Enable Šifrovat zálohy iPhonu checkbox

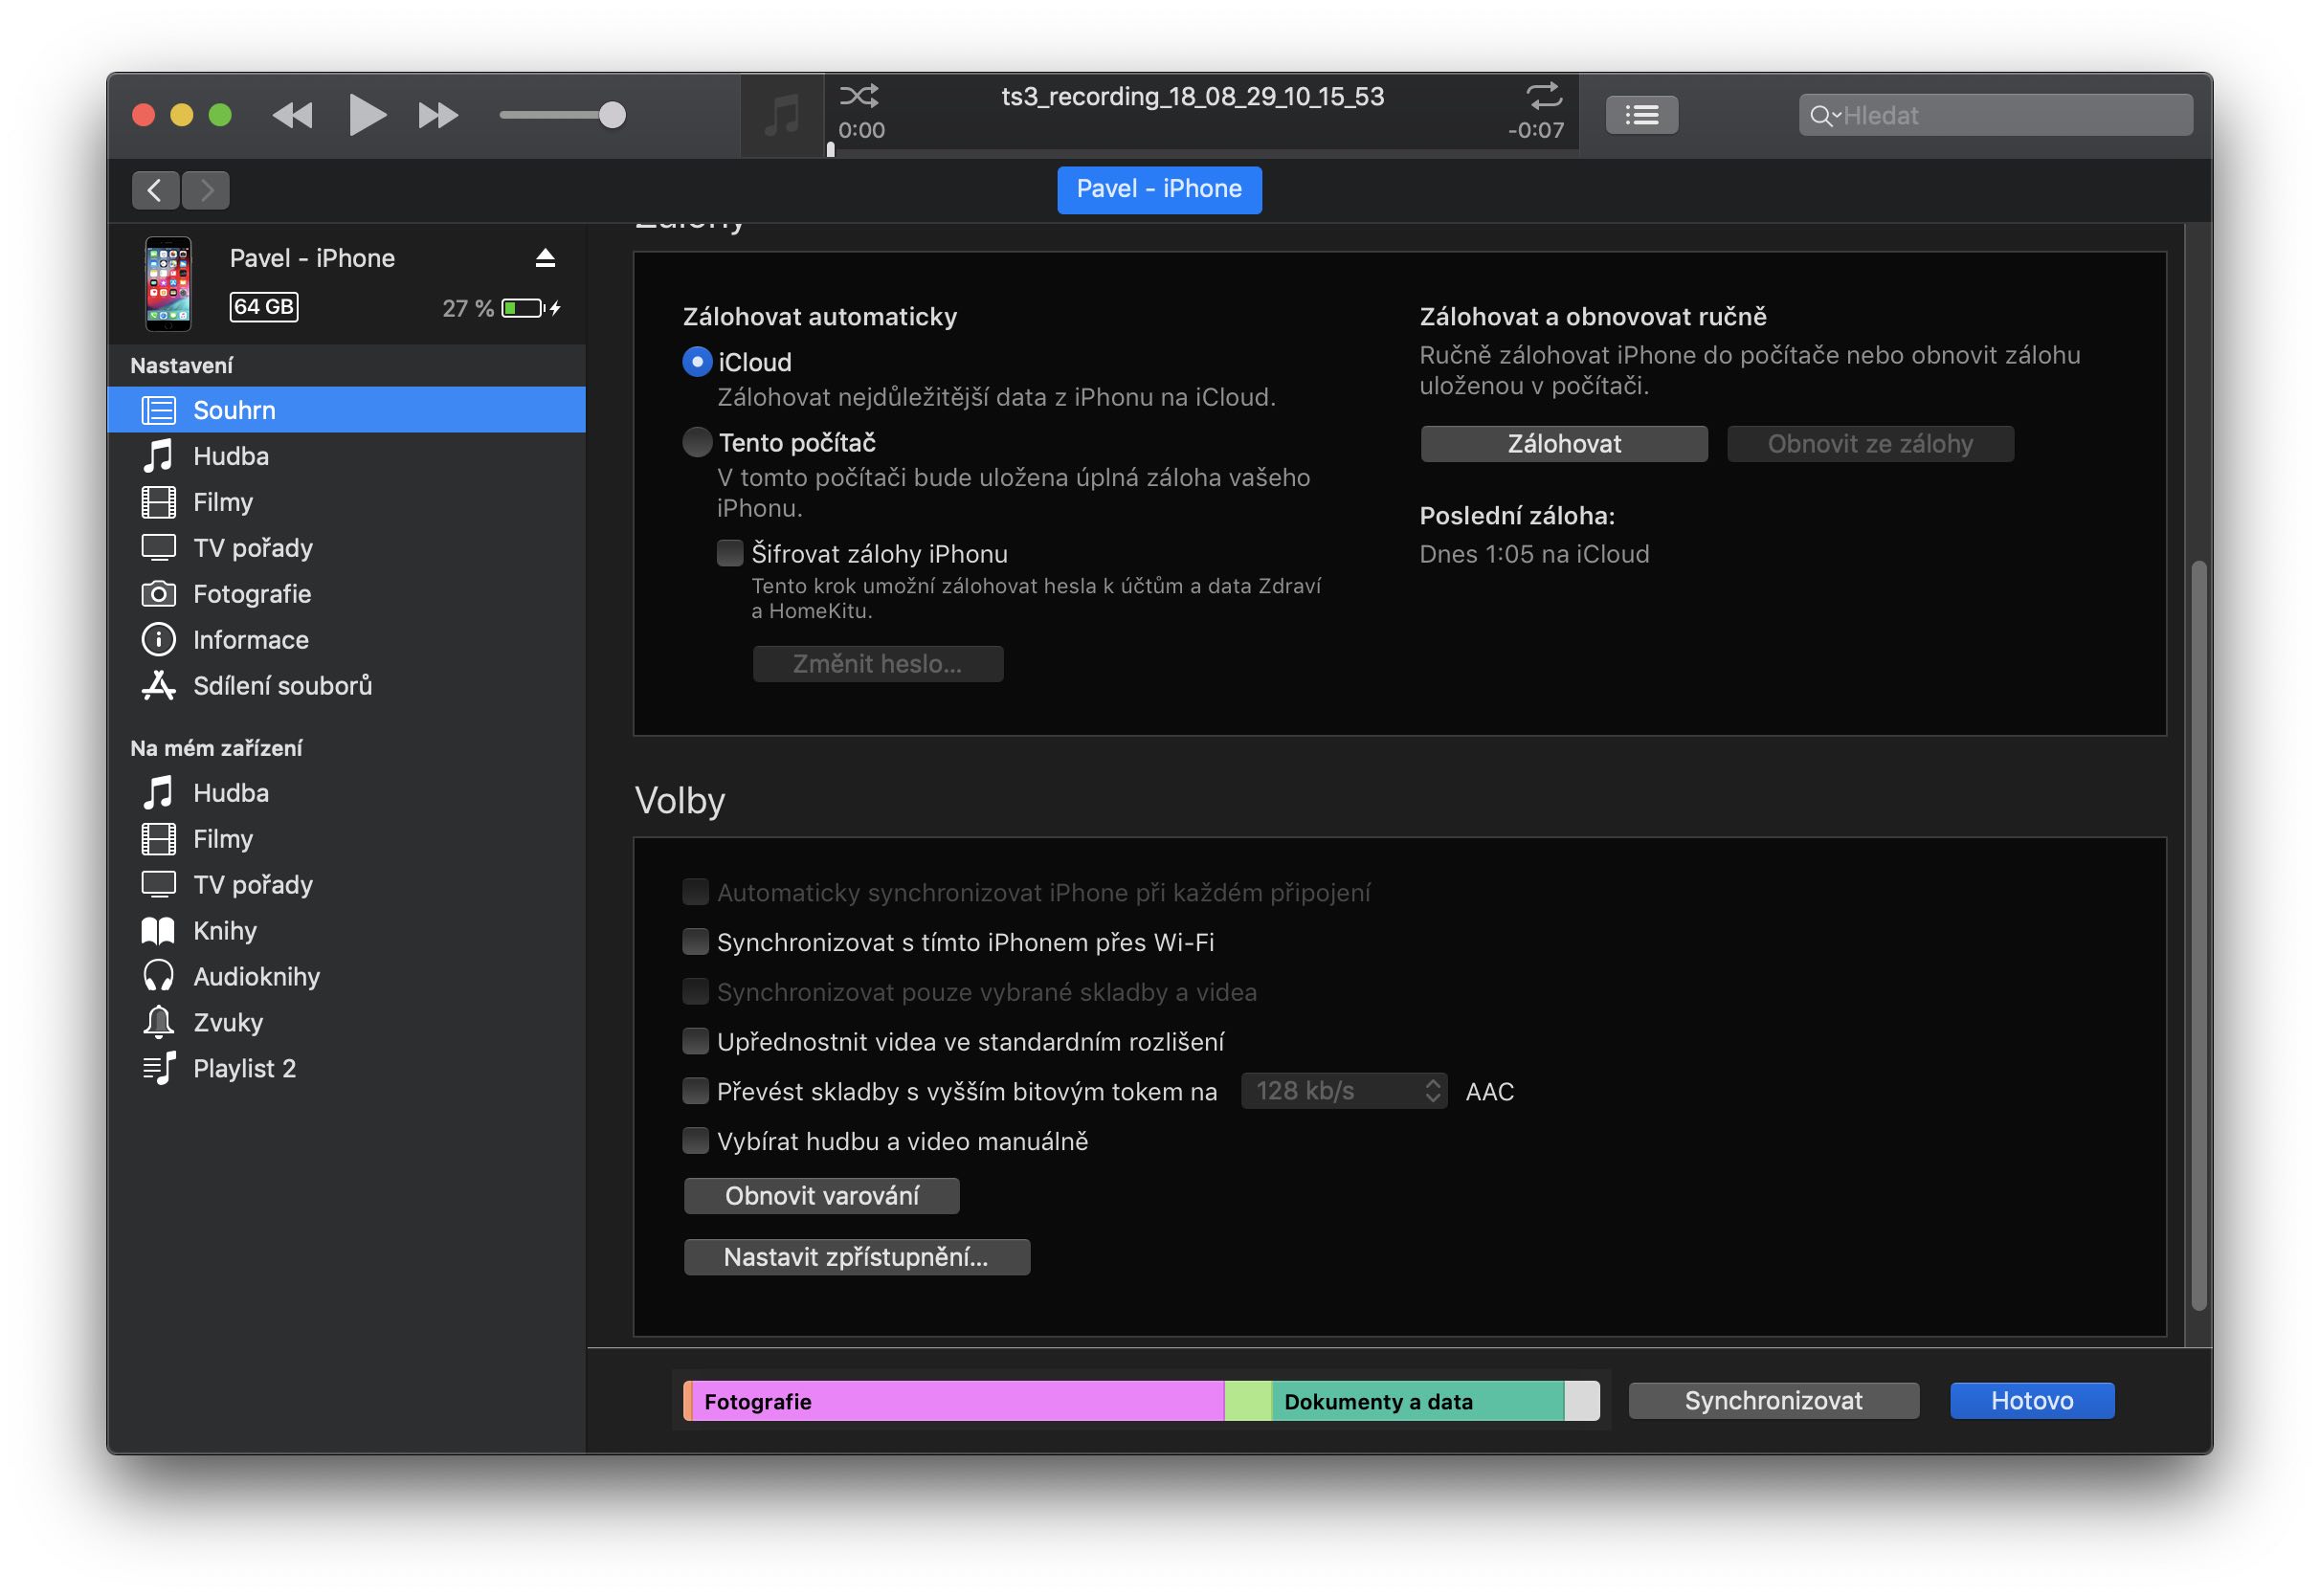pyautogui.click(x=730, y=554)
